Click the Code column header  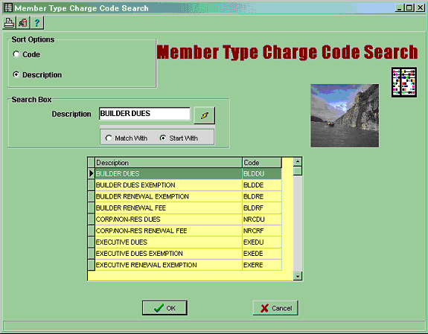(x=262, y=163)
